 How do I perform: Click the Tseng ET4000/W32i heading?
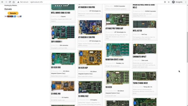(x=140, y=83)
